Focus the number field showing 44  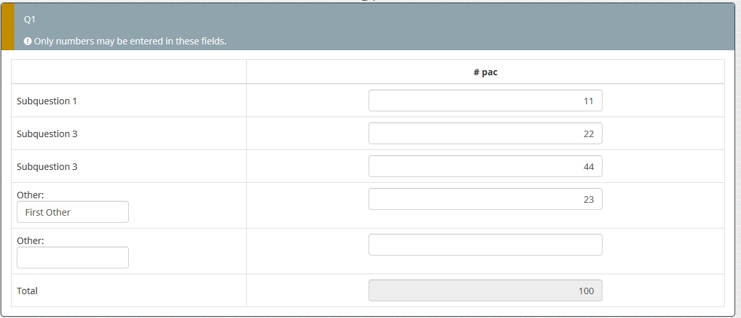485,167
